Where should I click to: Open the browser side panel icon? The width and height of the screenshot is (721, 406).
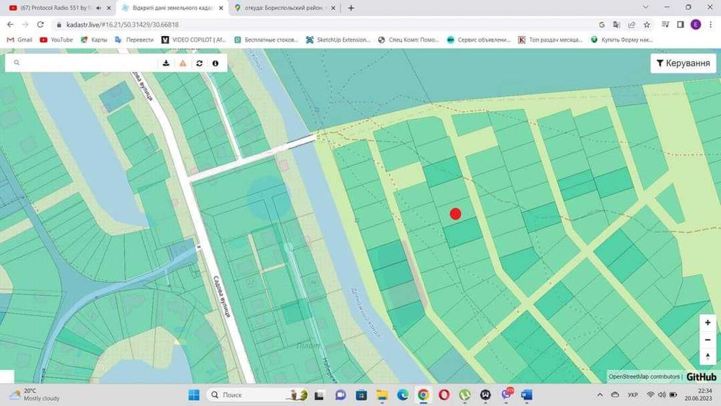pos(681,25)
